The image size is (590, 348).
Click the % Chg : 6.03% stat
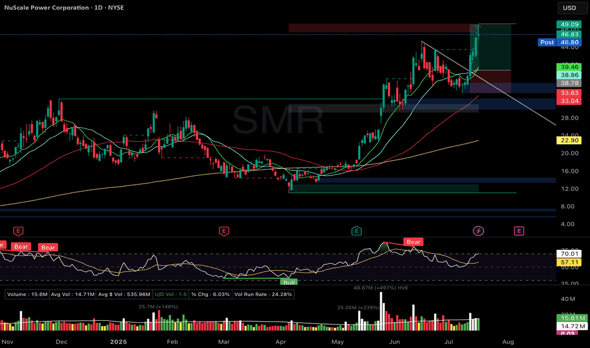click(x=210, y=294)
